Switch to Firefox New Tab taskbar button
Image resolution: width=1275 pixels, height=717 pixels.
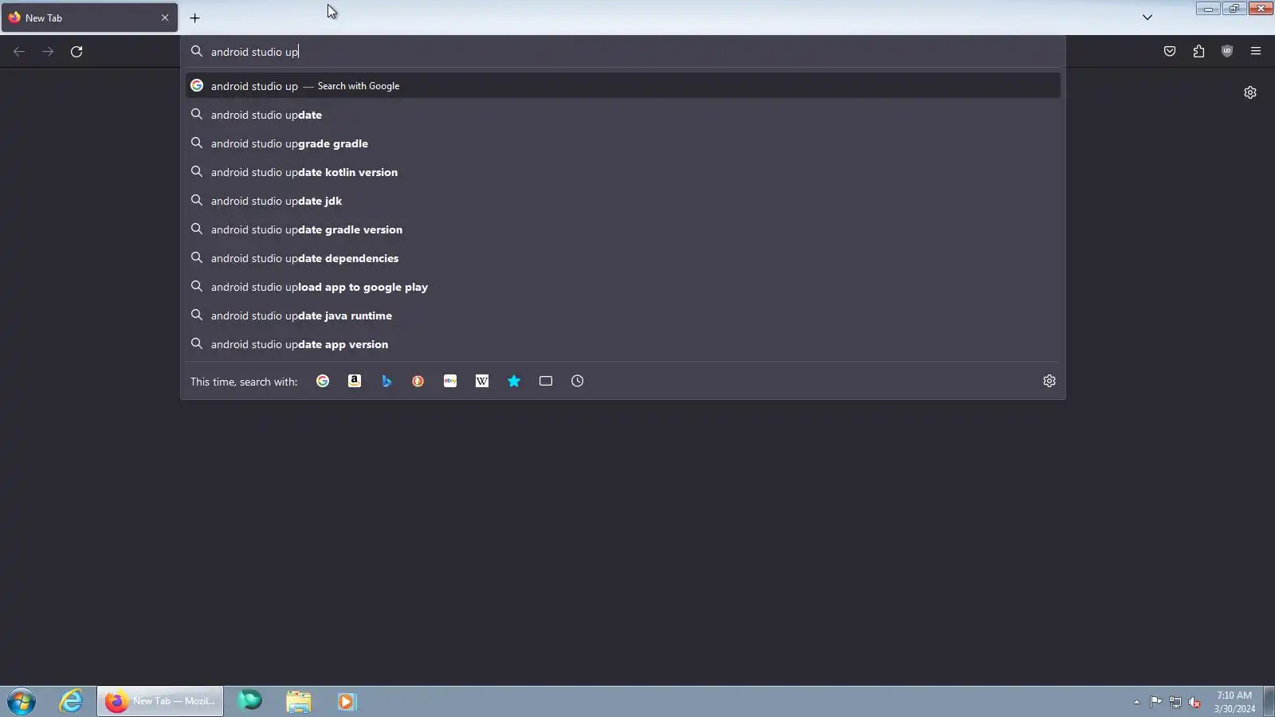tap(160, 702)
